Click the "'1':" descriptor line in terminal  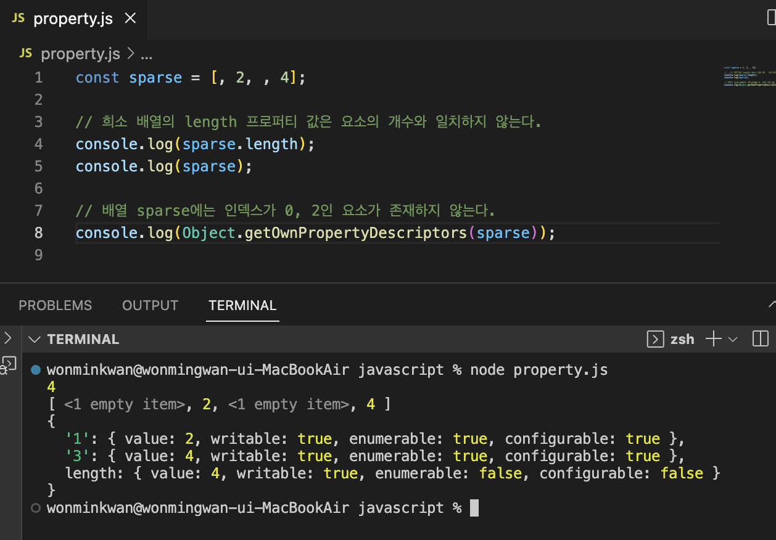[x=375, y=439]
